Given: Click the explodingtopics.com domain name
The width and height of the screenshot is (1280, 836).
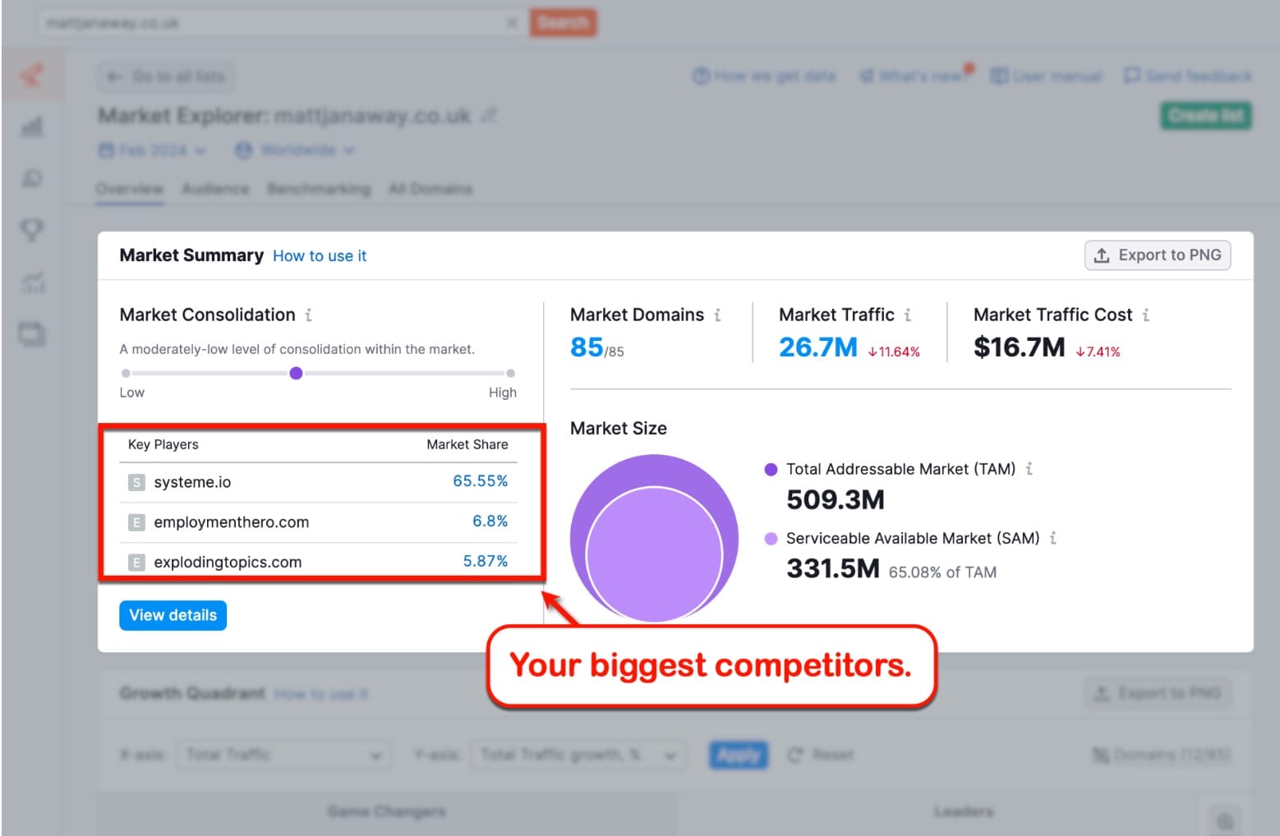Looking at the screenshot, I should pos(228,563).
